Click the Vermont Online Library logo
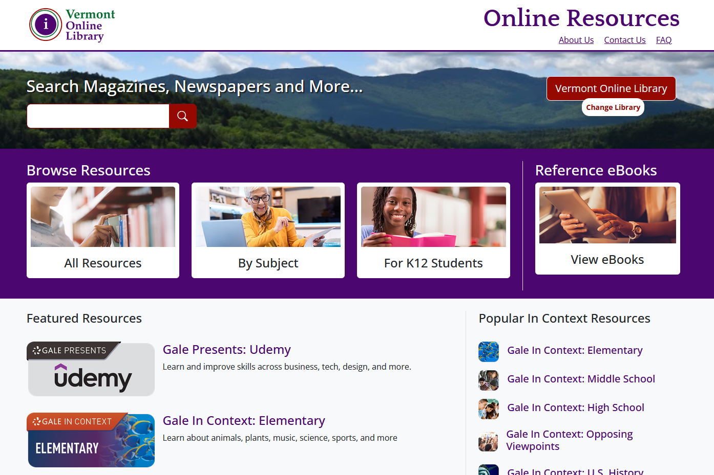Image resolution: width=714 pixels, height=475 pixels. pos(72,25)
